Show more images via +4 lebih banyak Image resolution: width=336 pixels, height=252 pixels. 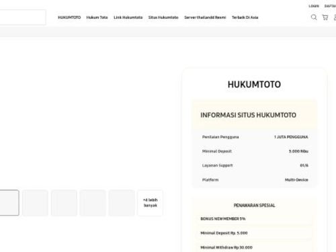click(151, 203)
